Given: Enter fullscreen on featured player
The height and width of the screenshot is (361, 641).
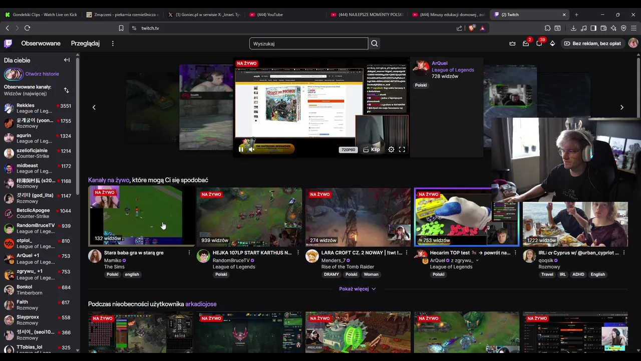Looking at the screenshot, I should click(x=402, y=149).
